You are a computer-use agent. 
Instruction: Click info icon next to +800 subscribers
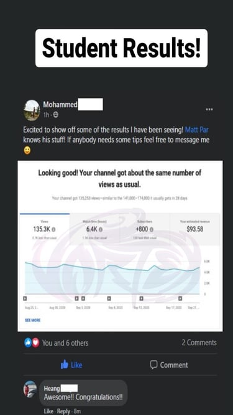coord(152,229)
